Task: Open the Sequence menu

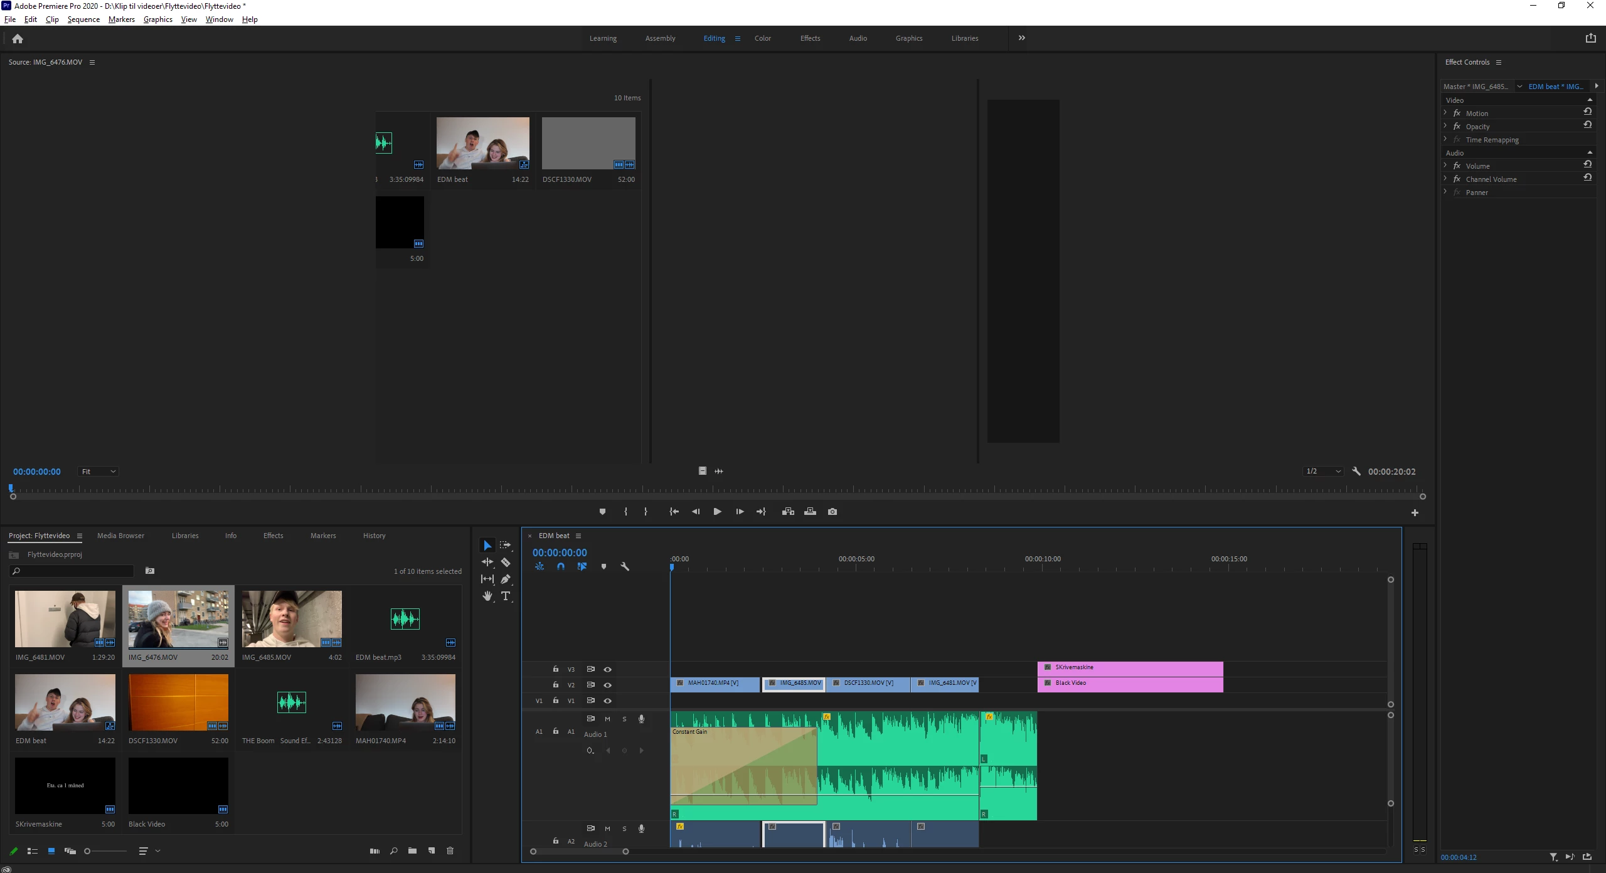Action: coord(83,19)
